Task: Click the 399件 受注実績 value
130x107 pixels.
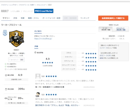Action: coord(21,89)
